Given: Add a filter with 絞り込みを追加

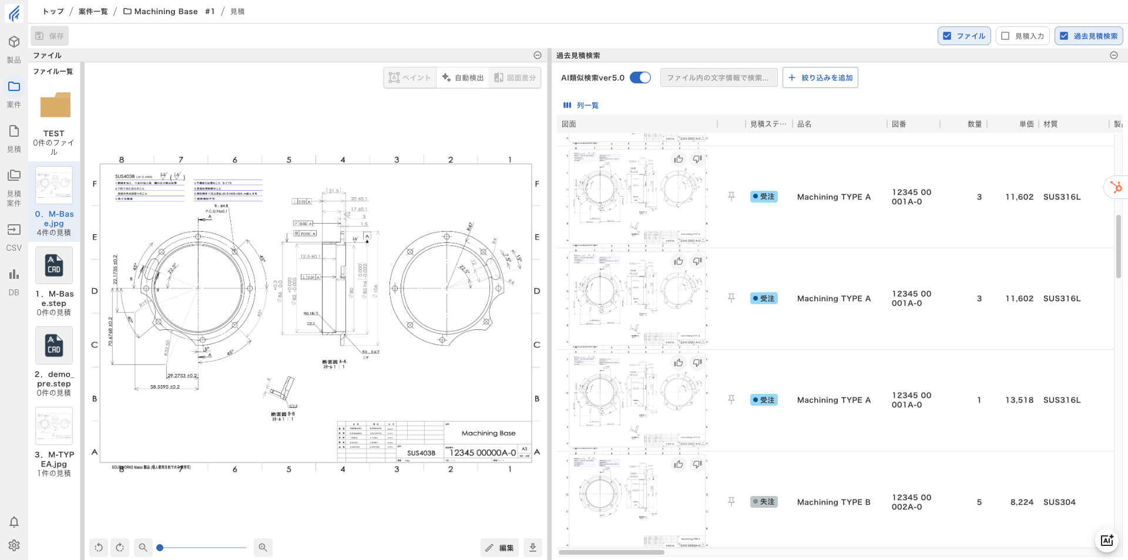Looking at the screenshot, I should point(820,77).
